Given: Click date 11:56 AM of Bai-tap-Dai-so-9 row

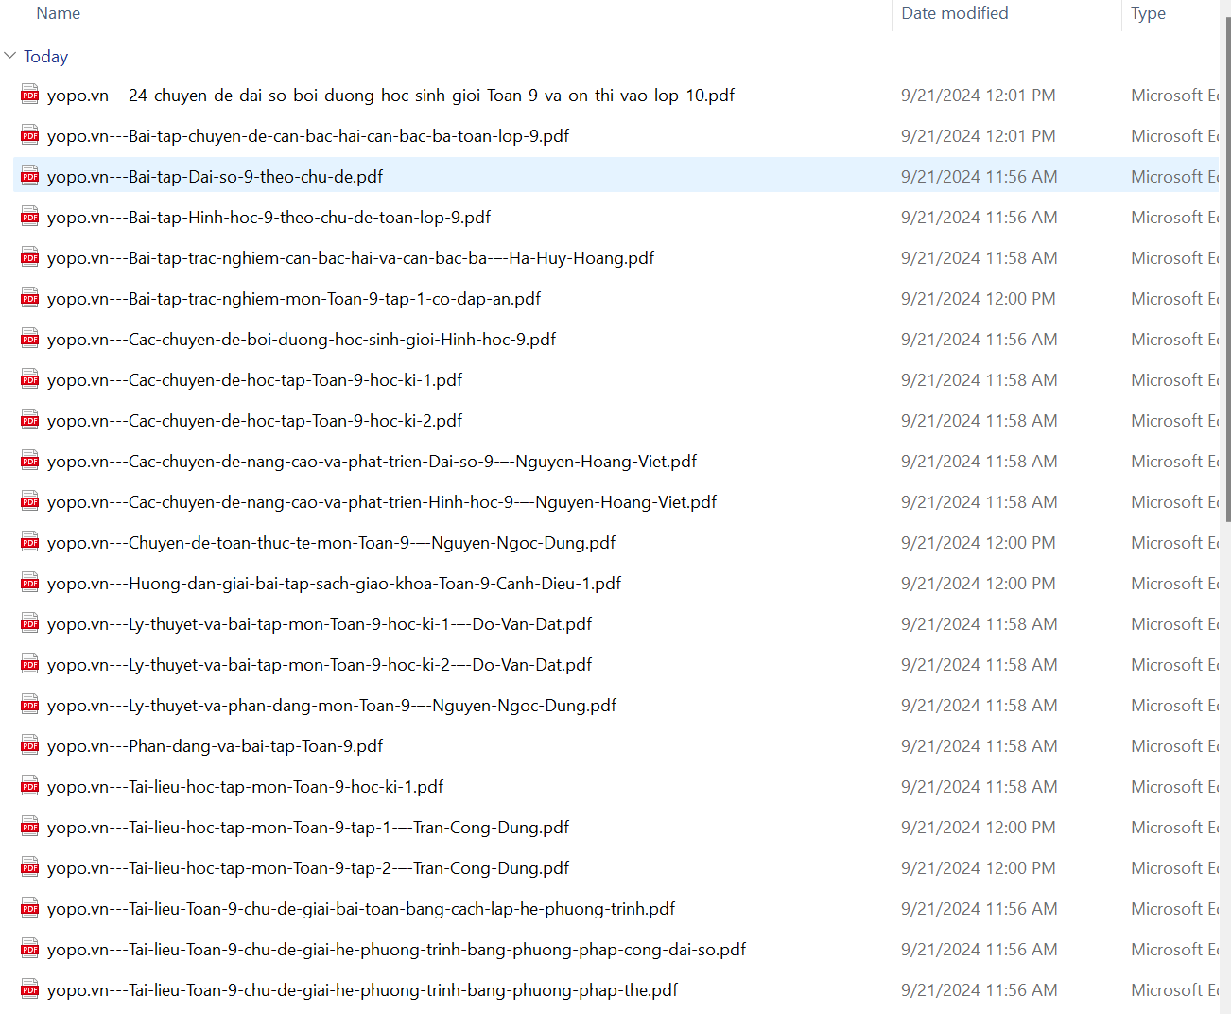Looking at the screenshot, I should pyautogui.click(x=979, y=177).
